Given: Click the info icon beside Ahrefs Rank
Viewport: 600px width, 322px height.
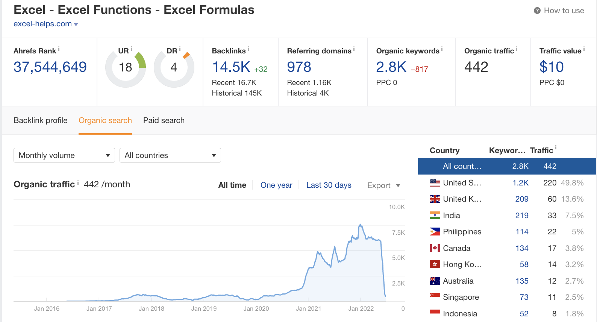Looking at the screenshot, I should (59, 49).
